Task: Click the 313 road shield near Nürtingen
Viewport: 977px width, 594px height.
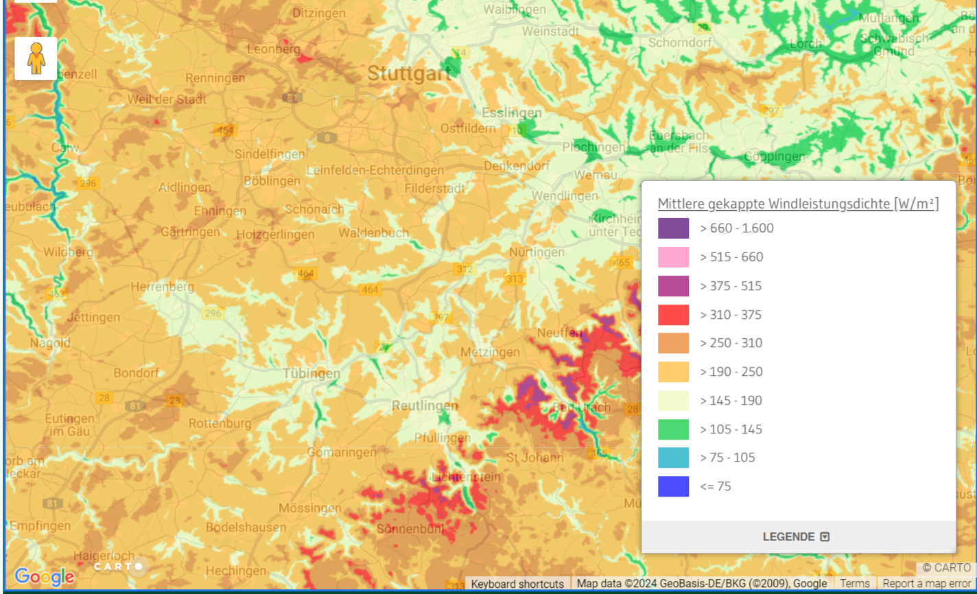Action: click(x=515, y=279)
